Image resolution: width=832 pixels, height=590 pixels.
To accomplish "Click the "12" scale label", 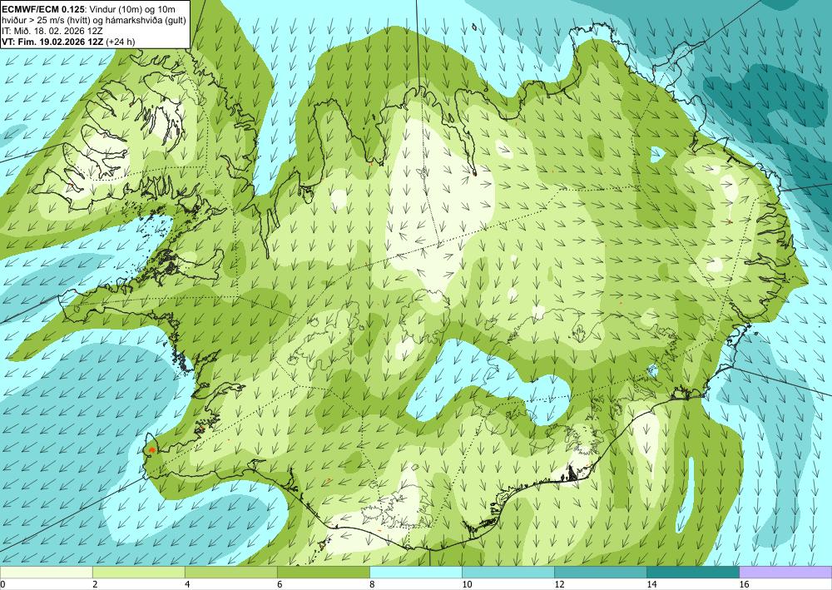I will [559, 584].
